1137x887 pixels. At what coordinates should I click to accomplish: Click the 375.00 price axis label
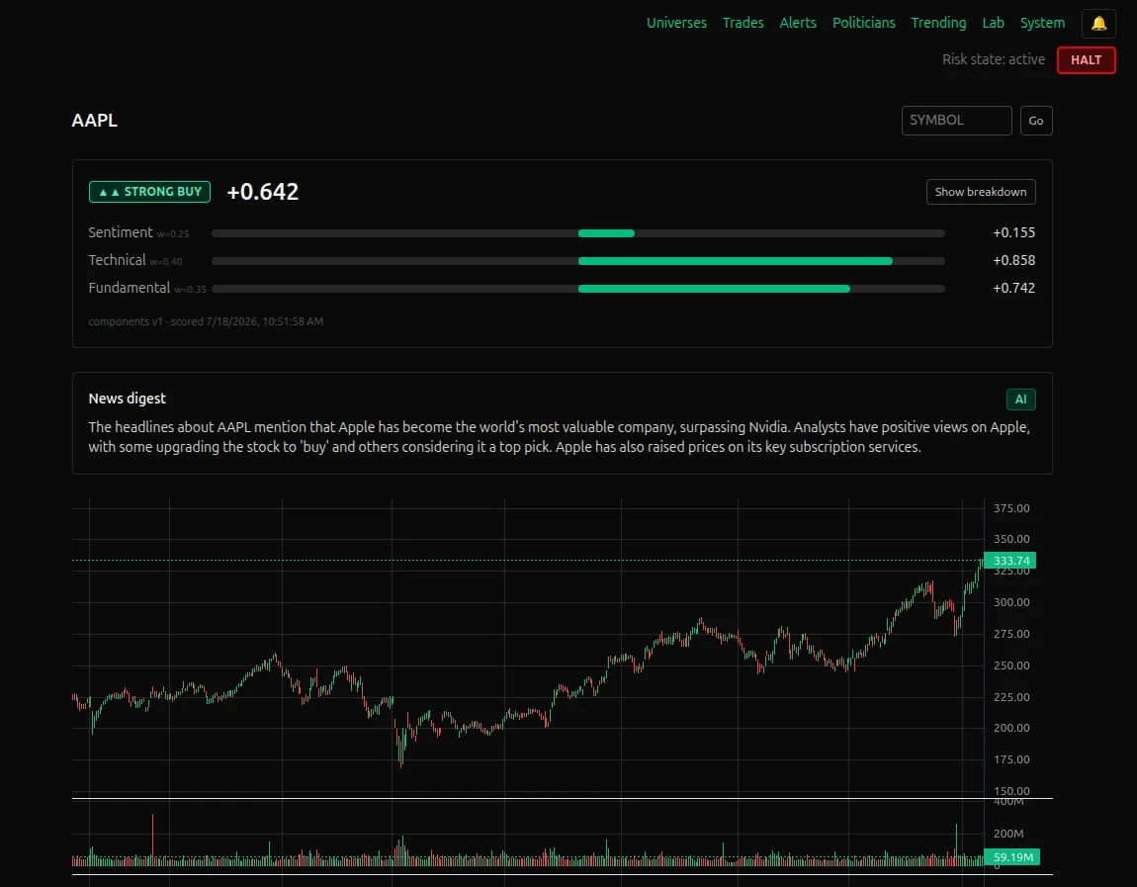(1011, 508)
